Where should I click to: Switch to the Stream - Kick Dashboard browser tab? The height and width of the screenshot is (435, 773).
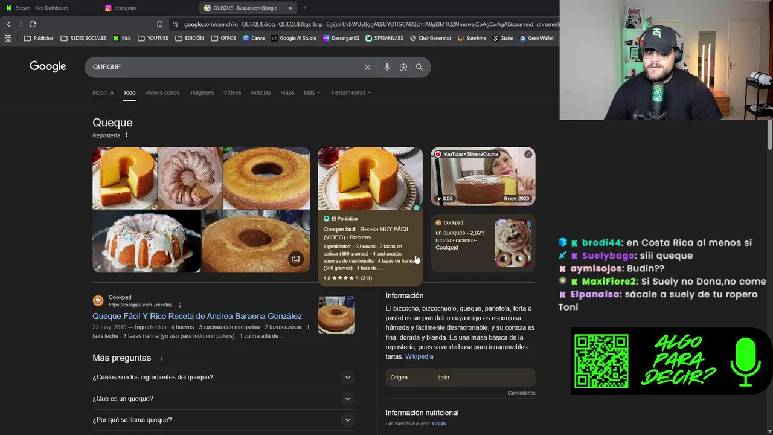48,8
